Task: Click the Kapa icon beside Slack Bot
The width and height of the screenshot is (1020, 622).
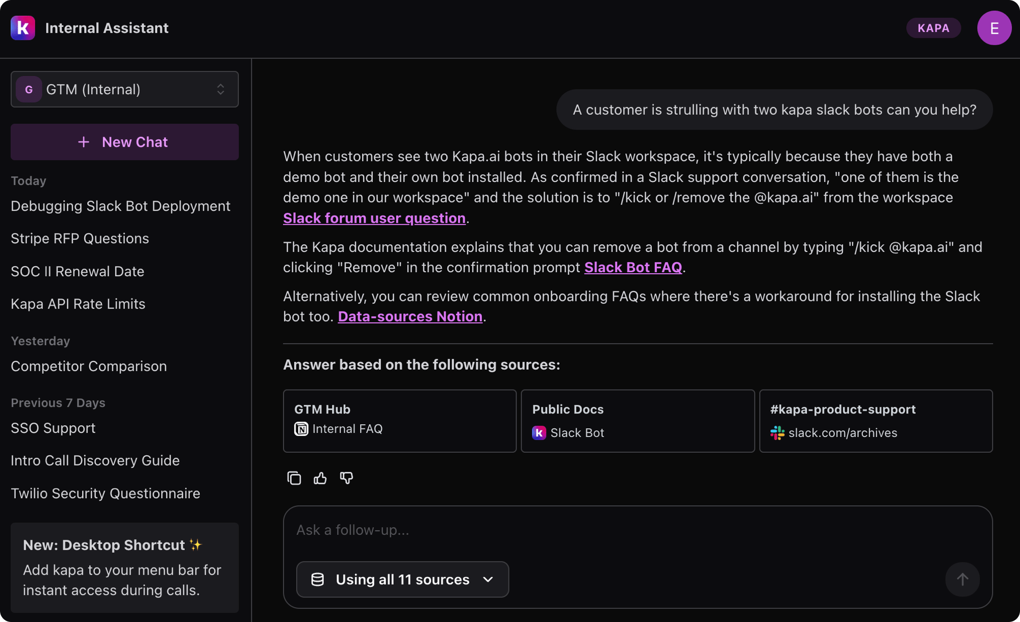Action: [x=539, y=433]
